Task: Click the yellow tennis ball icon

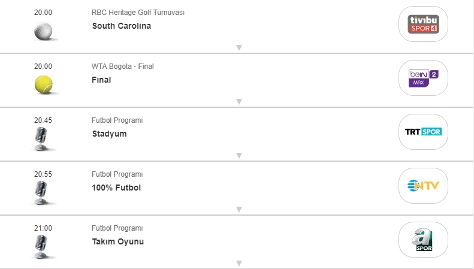Action: [43, 85]
